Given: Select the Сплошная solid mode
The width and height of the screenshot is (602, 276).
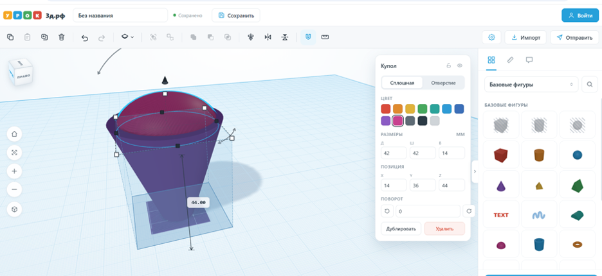Looking at the screenshot, I should coord(402,82).
